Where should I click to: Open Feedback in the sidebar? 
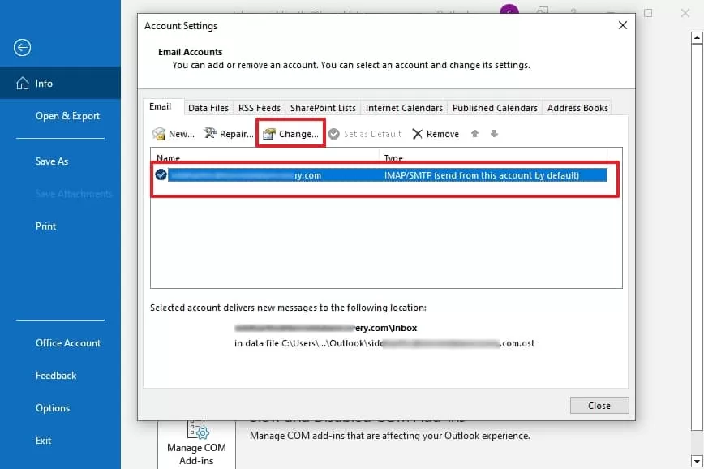(x=56, y=376)
